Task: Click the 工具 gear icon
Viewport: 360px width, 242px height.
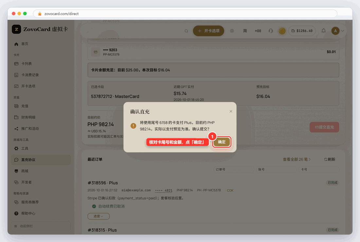Action: (x=16, y=148)
